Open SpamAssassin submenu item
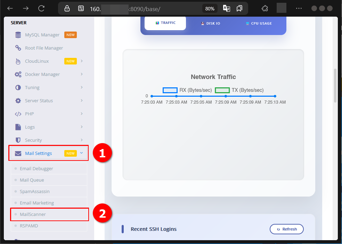The width and height of the screenshot is (342, 244). click(x=49, y=191)
